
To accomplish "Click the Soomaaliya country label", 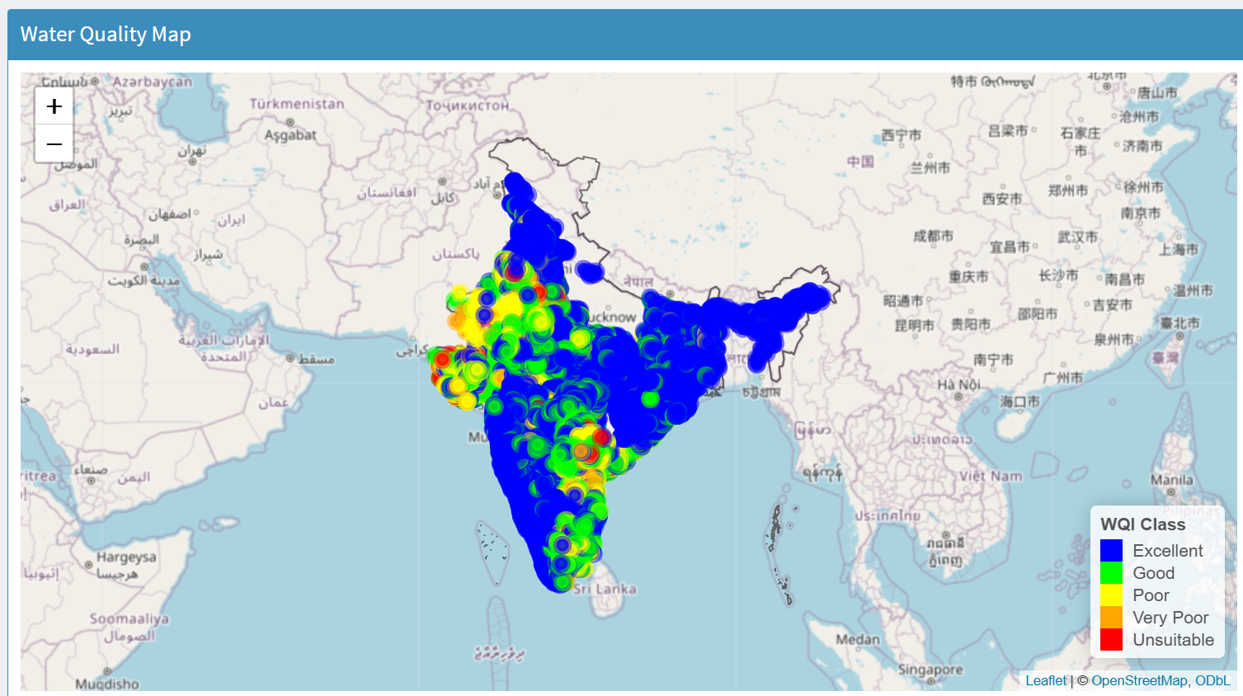I will click(129, 618).
